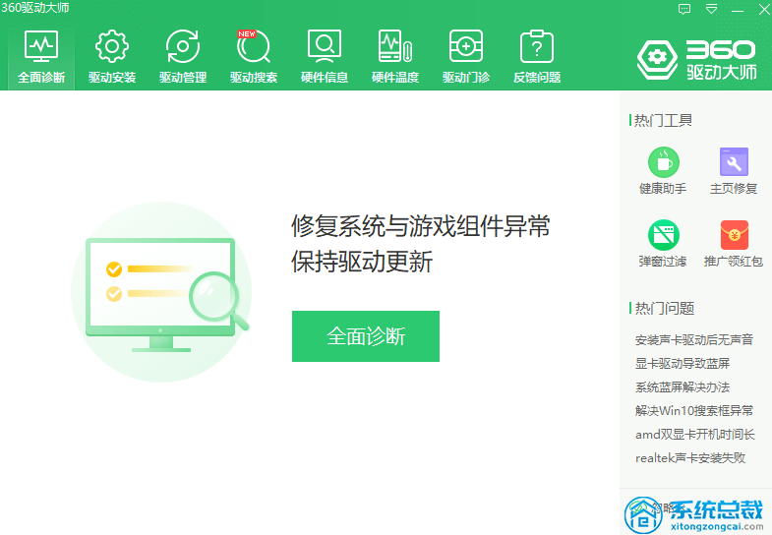Launch 主页修复 homepage repair tool

tap(734, 170)
